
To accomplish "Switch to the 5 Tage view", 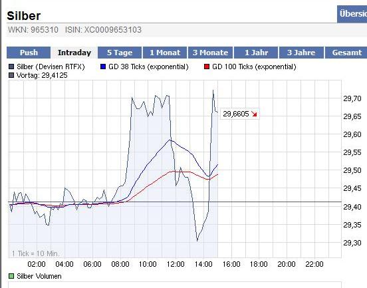I will pyautogui.click(x=120, y=53).
